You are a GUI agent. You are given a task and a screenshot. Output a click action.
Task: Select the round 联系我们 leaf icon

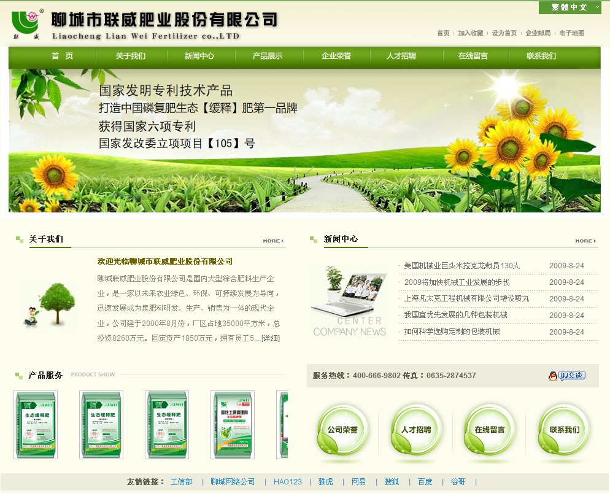(x=562, y=430)
